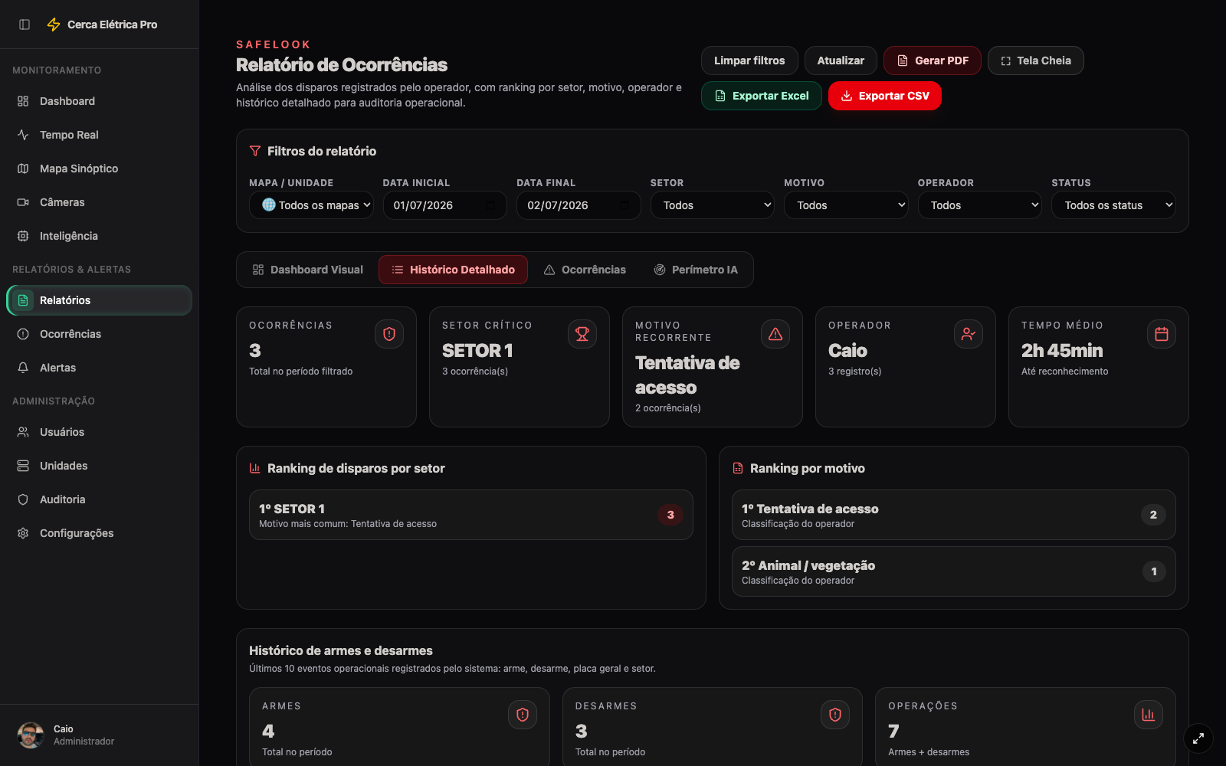The width and height of the screenshot is (1226, 766).
Task: Download data with Exportar CSV
Action: [x=885, y=96]
